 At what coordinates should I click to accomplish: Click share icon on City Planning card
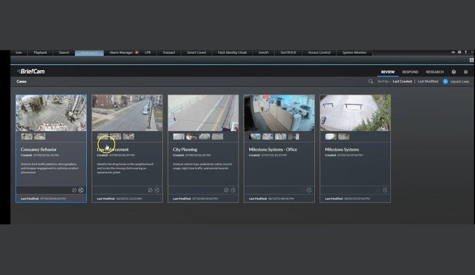click(233, 190)
